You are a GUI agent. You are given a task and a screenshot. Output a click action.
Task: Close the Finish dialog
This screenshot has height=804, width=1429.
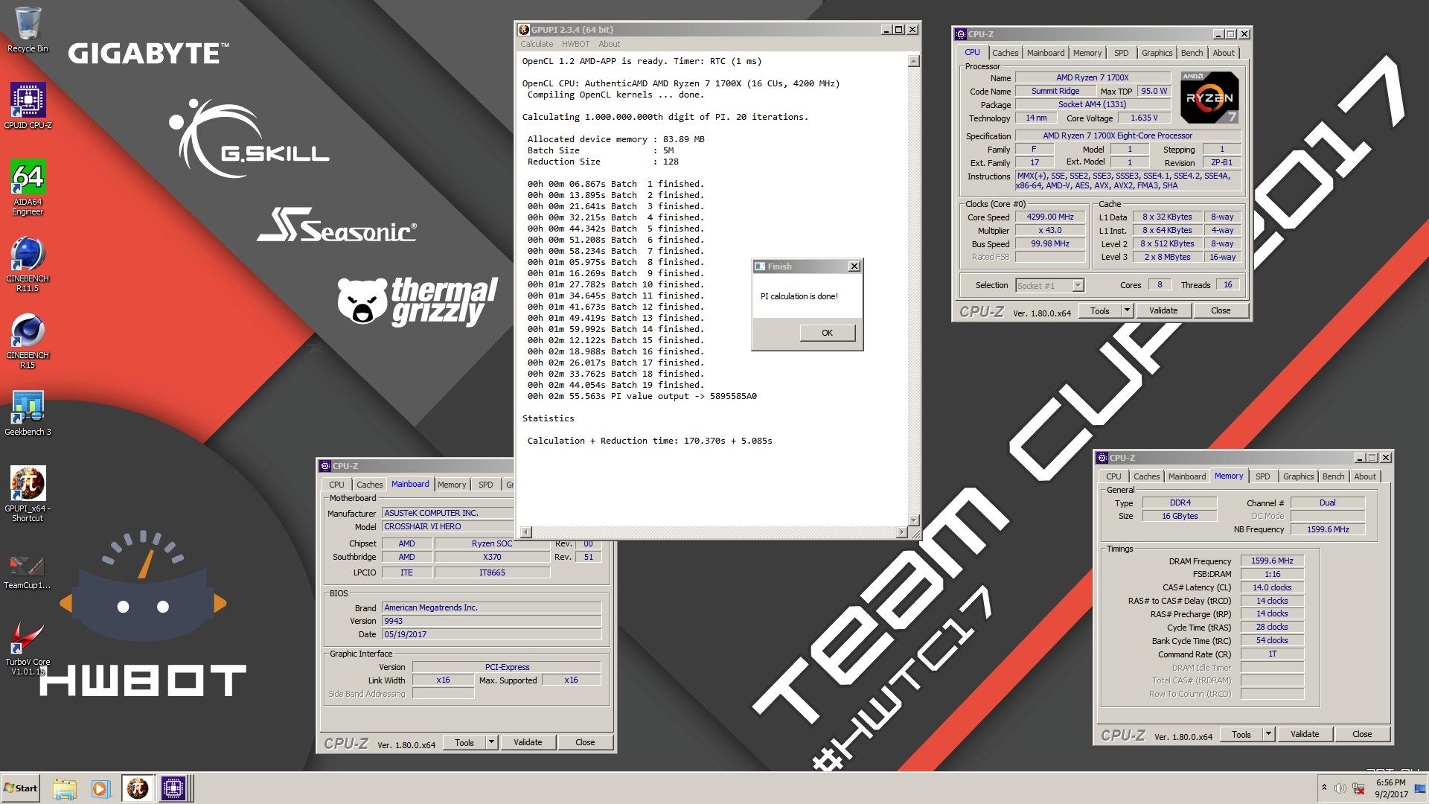[854, 266]
